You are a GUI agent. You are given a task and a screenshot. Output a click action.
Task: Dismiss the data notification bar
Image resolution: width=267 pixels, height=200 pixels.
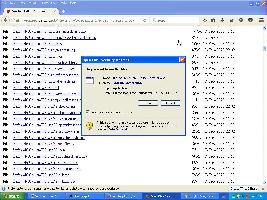click(x=263, y=189)
